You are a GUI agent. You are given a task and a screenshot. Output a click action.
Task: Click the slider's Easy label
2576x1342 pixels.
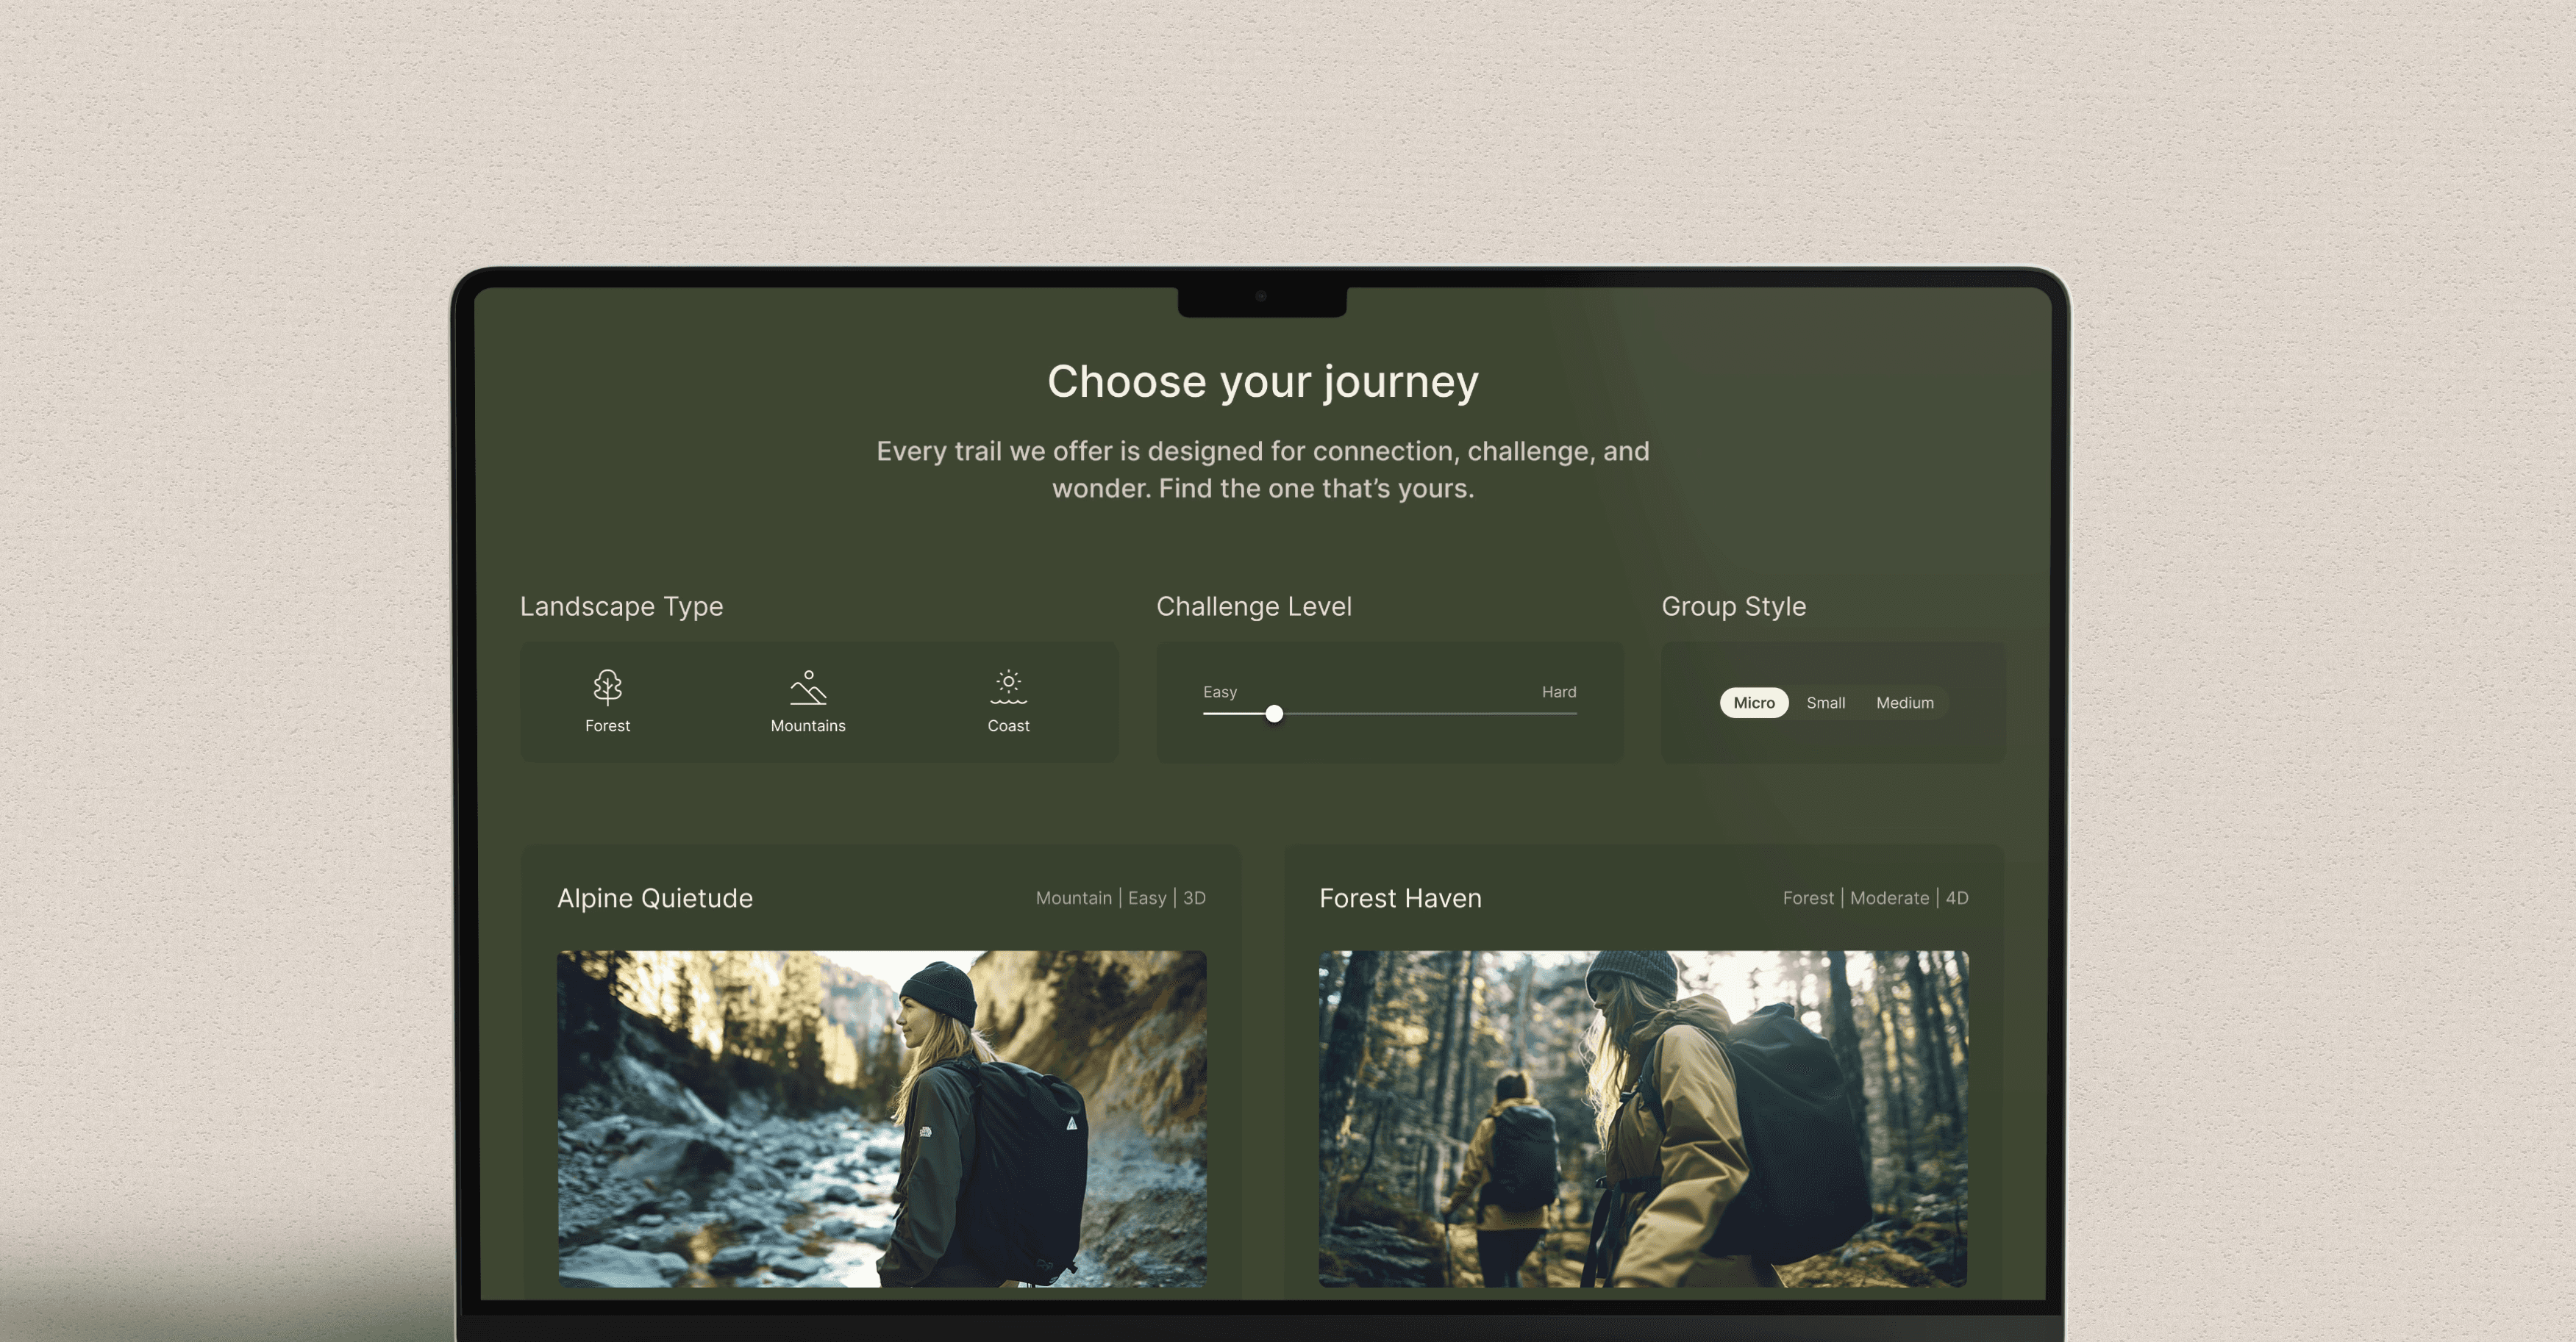click(x=1219, y=692)
